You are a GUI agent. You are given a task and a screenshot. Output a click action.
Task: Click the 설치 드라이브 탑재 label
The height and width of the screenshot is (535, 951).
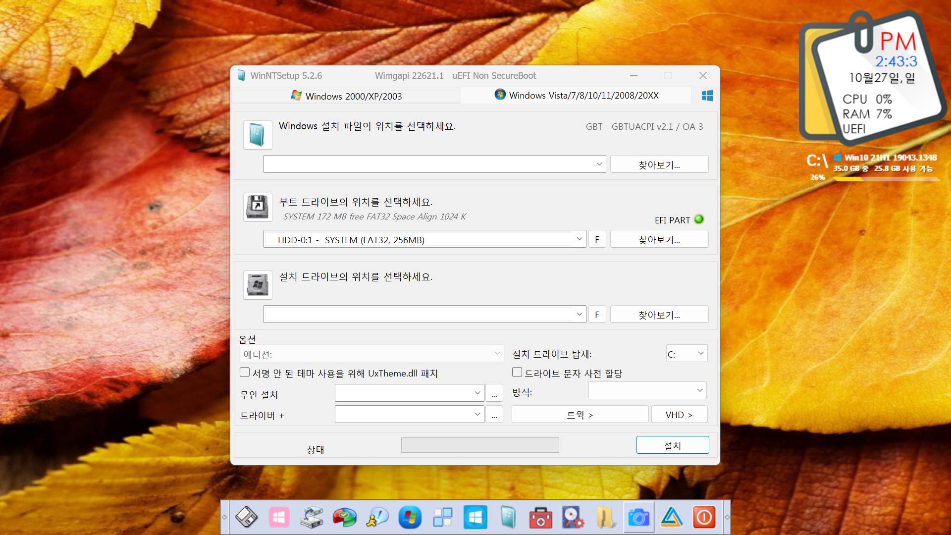coord(552,354)
